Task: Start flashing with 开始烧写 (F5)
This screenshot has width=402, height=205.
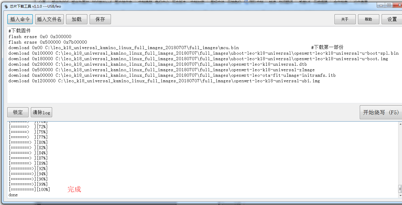Action: coord(381,112)
